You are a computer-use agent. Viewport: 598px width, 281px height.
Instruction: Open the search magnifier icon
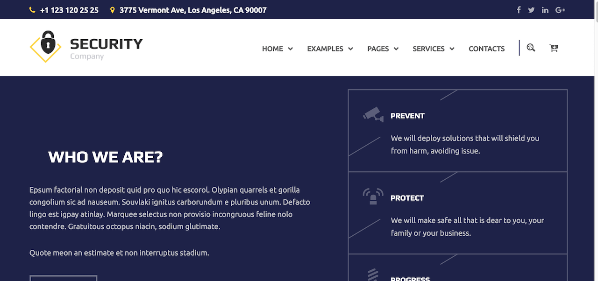[x=531, y=48]
